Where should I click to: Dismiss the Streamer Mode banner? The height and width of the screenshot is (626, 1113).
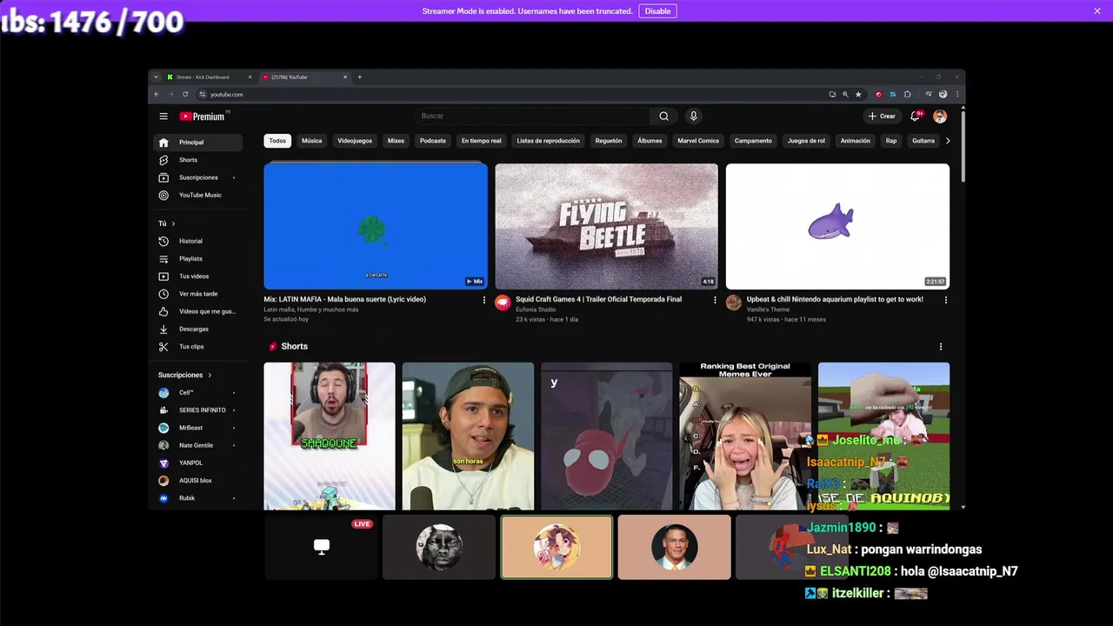pos(1097,10)
